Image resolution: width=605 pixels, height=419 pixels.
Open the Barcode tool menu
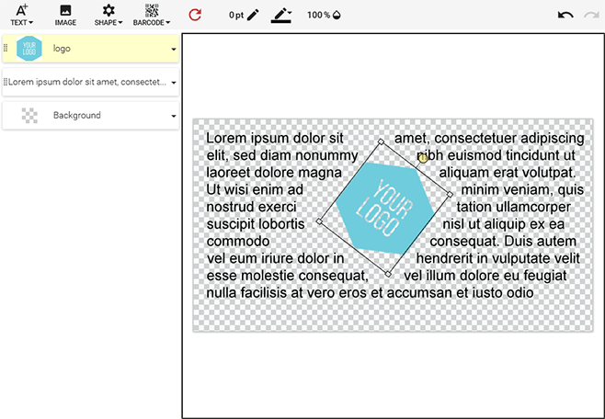tap(152, 14)
